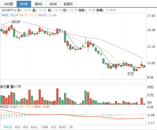This screenshot has width=157, height=130.
Task: Select the BIAS indicator
Action: point(62,127)
